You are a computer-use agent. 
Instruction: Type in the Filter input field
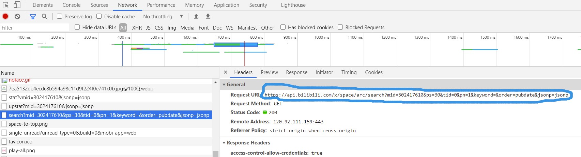coord(34,28)
